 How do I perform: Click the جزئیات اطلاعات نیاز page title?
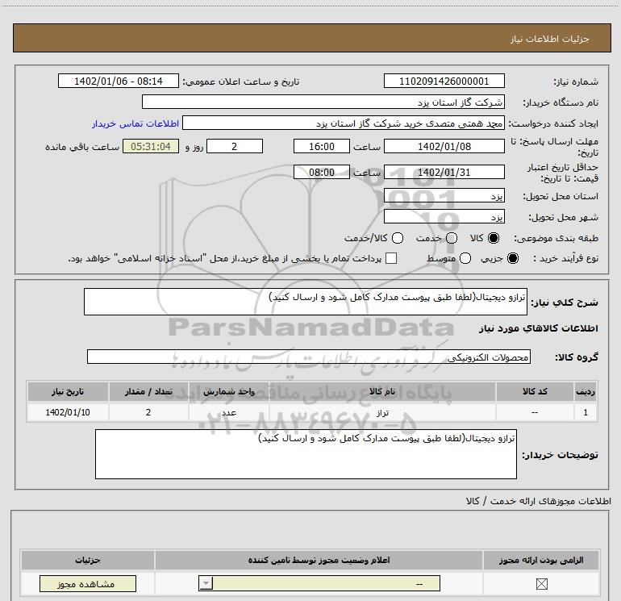(550, 39)
